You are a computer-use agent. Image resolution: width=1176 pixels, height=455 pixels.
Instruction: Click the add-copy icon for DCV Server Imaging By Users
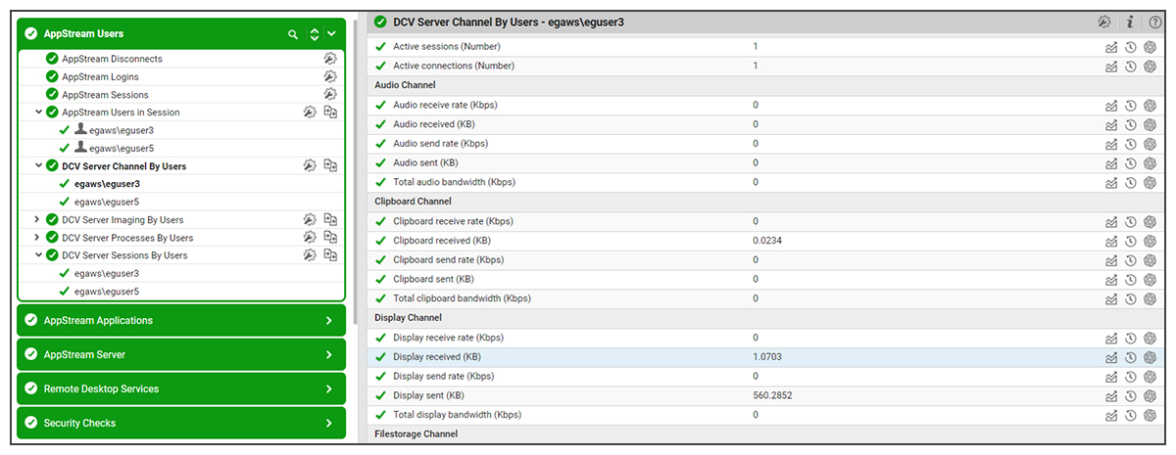coord(330,220)
